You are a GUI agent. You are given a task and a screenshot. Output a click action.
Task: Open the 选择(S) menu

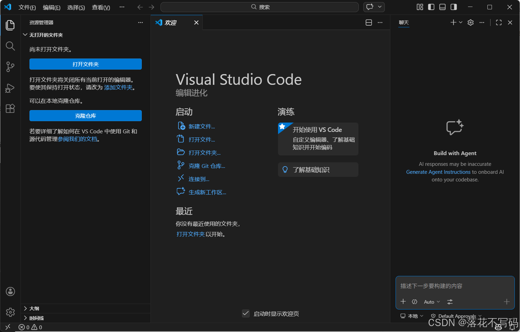point(76,7)
